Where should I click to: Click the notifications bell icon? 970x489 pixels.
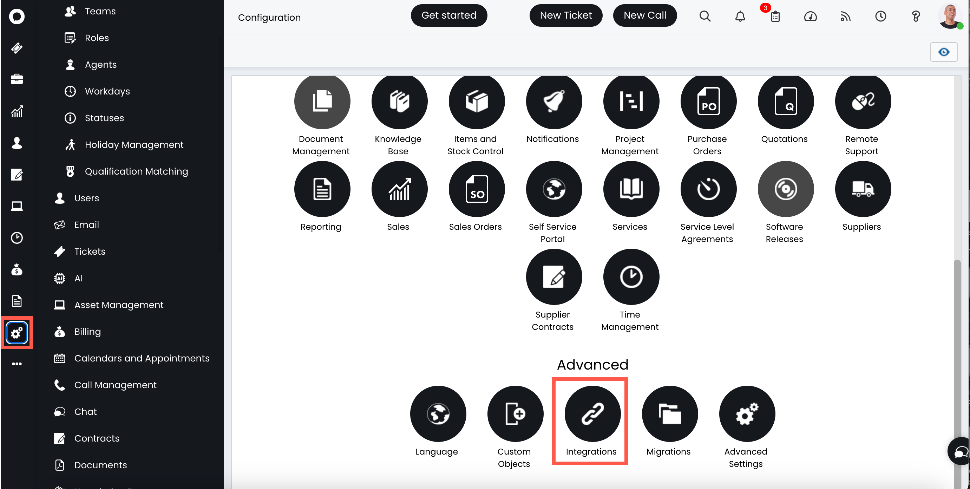tap(740, 16)
